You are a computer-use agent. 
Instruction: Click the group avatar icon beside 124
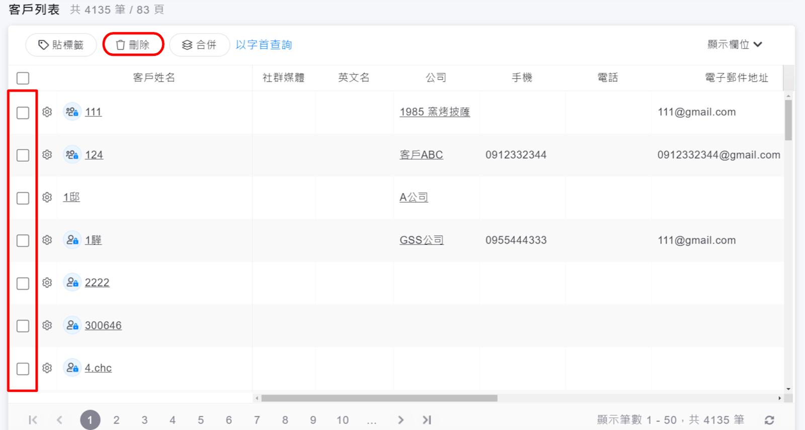(x=72, y=155)
